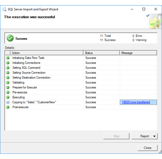Click the wizard icon in the title bar
The width and height of the screenshot is (162, 159).
(x=5, y=9)
